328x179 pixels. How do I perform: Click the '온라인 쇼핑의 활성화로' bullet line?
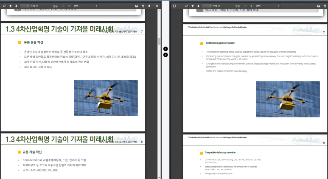[56, 52]
